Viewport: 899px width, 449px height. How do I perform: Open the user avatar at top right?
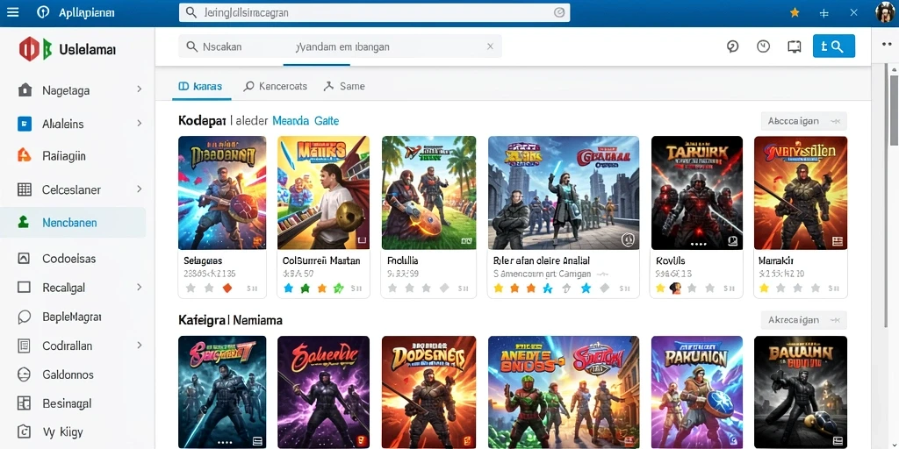click(x=885, y=12)
